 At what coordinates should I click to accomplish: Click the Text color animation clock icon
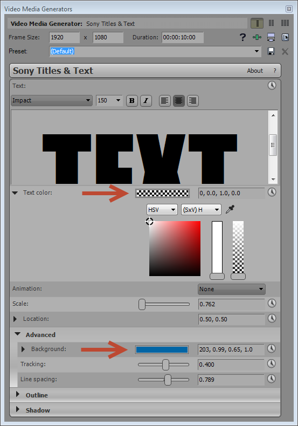tap(272, 193)
